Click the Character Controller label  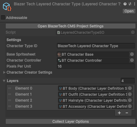tap(24, 60)
